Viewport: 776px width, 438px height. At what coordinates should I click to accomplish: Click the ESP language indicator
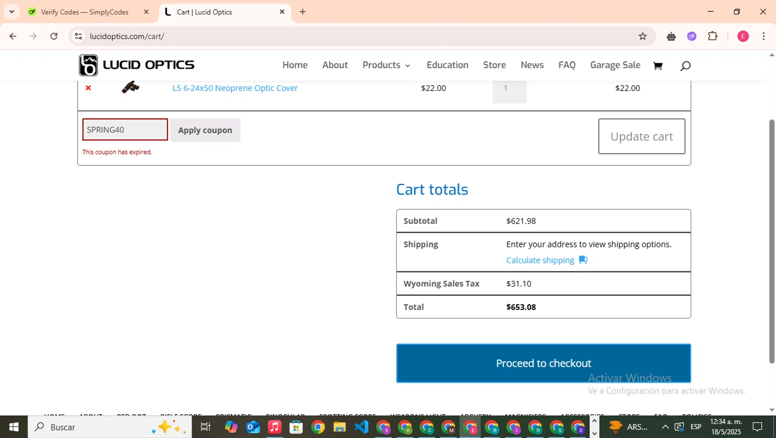[x=696, y=427]
